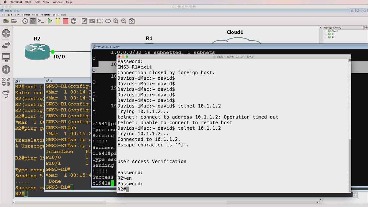This screenshot has height=207, width=368.
Task: Click the New blank project folder icon
Action: [6, 21]
